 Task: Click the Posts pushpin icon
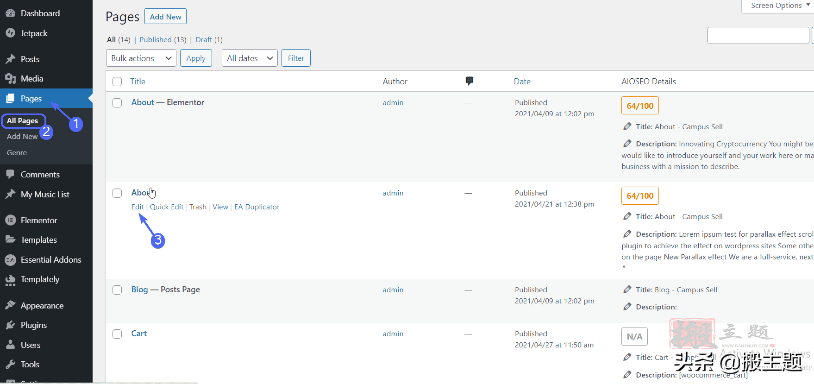[10, 59]
